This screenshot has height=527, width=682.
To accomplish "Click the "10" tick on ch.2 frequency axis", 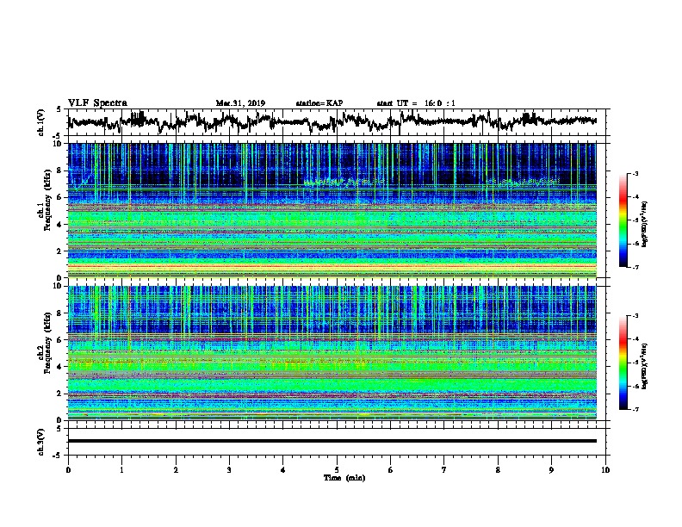I will pyautogui.click(x=58, y=286).
